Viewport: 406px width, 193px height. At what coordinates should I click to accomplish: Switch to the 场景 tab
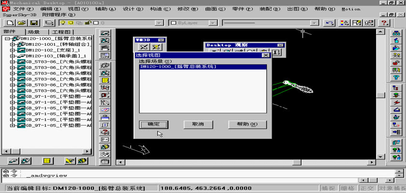tap(34, 32)
